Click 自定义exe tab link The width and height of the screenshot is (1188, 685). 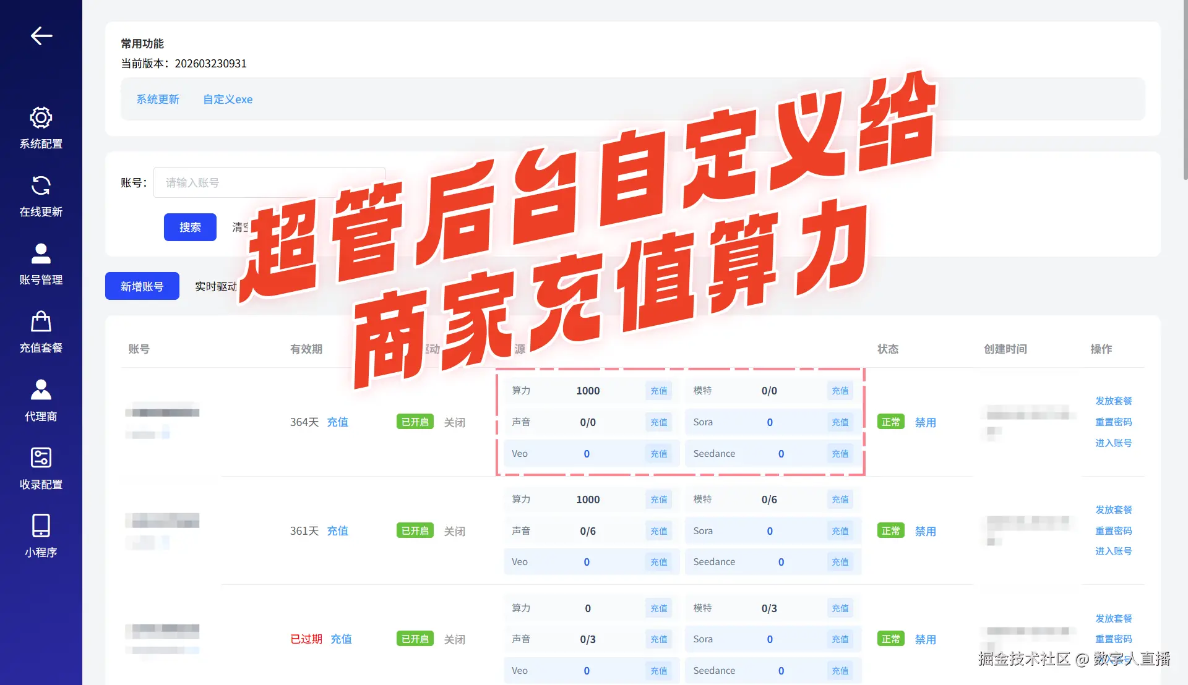[228, 100]
